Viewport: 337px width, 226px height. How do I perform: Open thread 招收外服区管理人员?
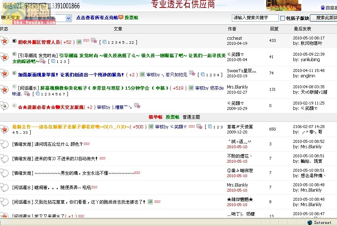[39, 42]
